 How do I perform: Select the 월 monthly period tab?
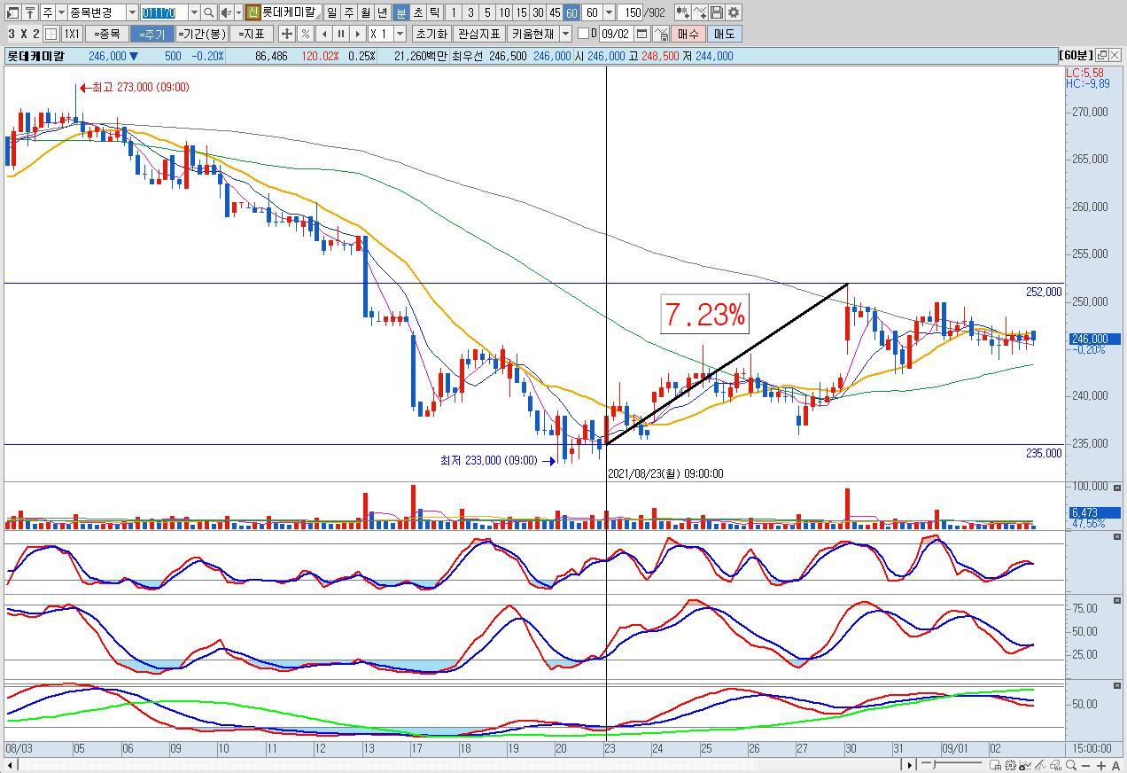click(x=365, y=12)
